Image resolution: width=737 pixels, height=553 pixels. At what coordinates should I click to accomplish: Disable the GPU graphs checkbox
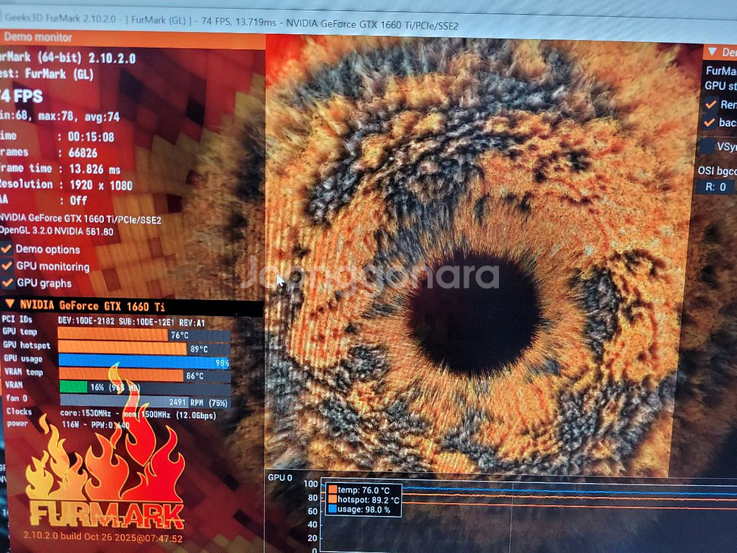(x=7, y=281)
